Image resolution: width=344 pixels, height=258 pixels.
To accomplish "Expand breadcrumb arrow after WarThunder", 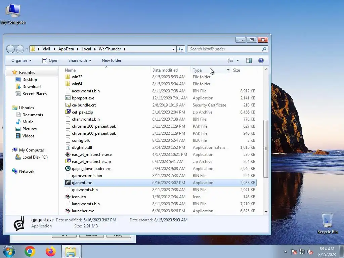I will (x=125, y=49).
